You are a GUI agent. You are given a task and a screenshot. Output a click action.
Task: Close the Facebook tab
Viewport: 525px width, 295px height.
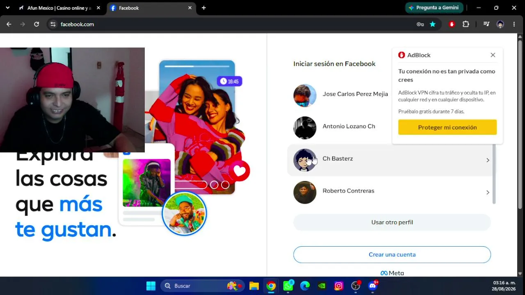click(x=190, y=8)
